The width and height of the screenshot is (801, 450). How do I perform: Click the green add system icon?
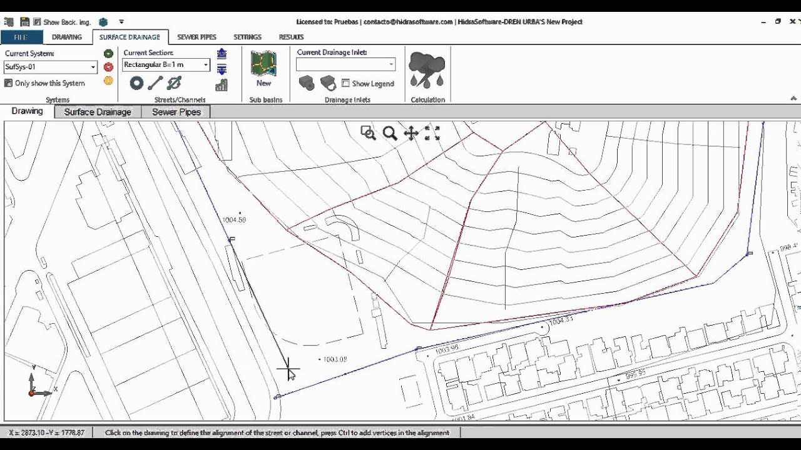(x=108, y=54)
